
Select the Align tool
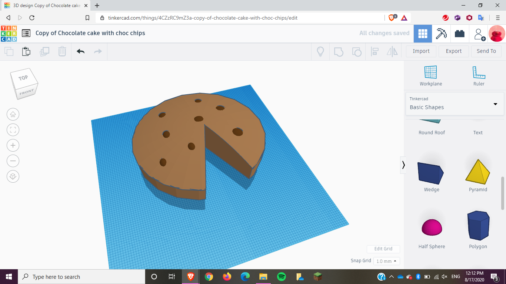[374, 51]
